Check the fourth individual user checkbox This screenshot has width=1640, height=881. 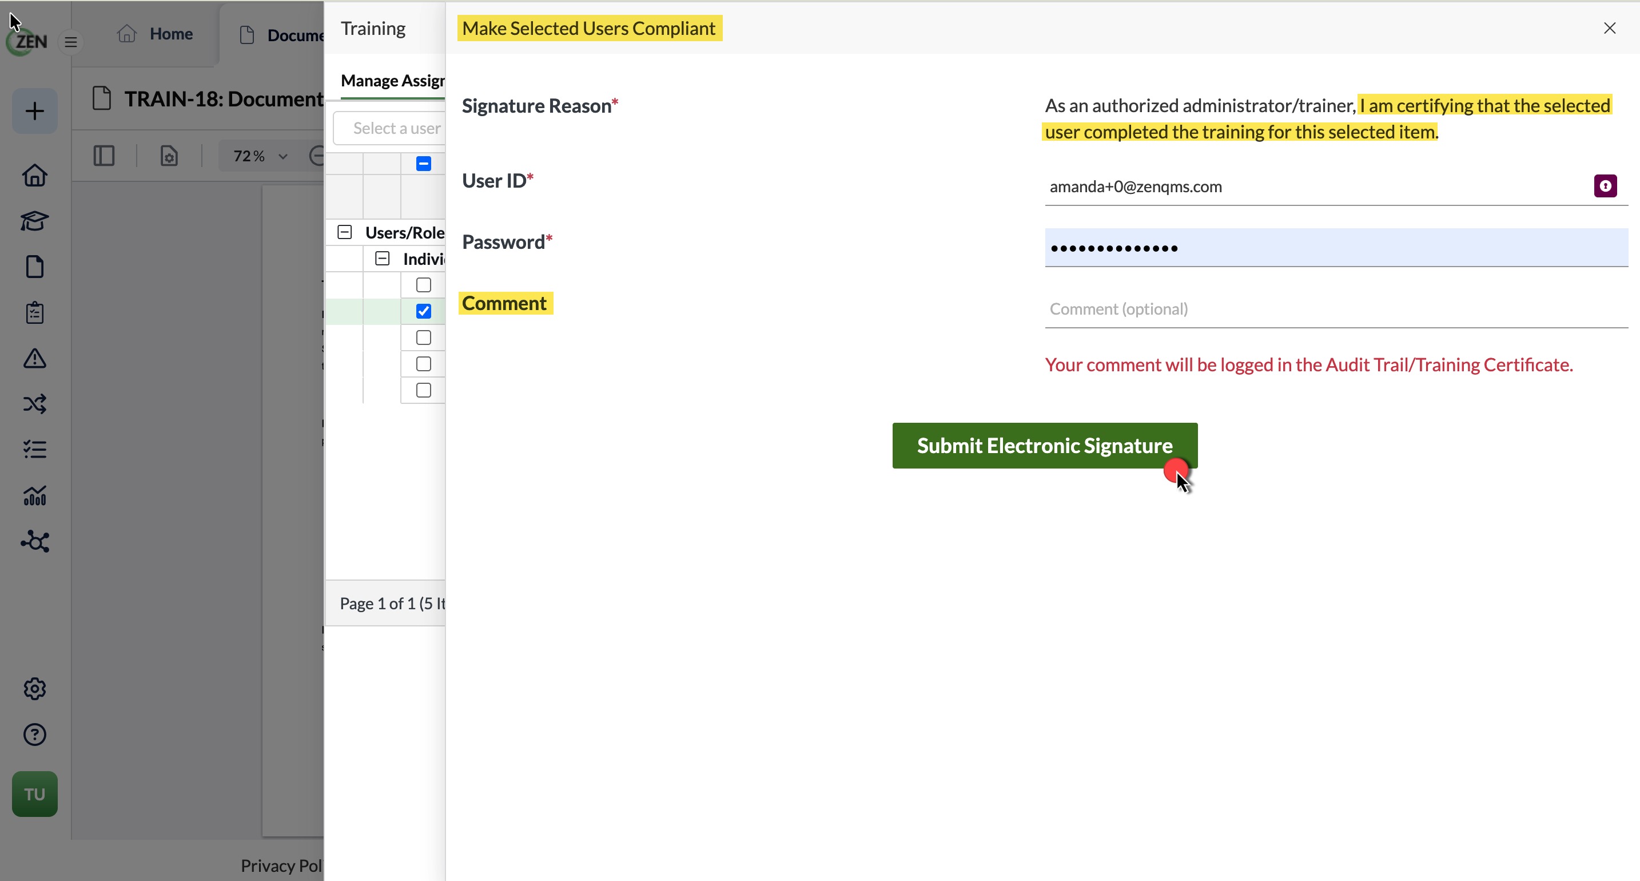[x=423, y=364]
